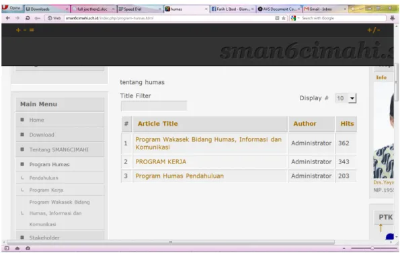Click the tentang humas heading text
Screen dimensions: 400x253
click(142, 82)
